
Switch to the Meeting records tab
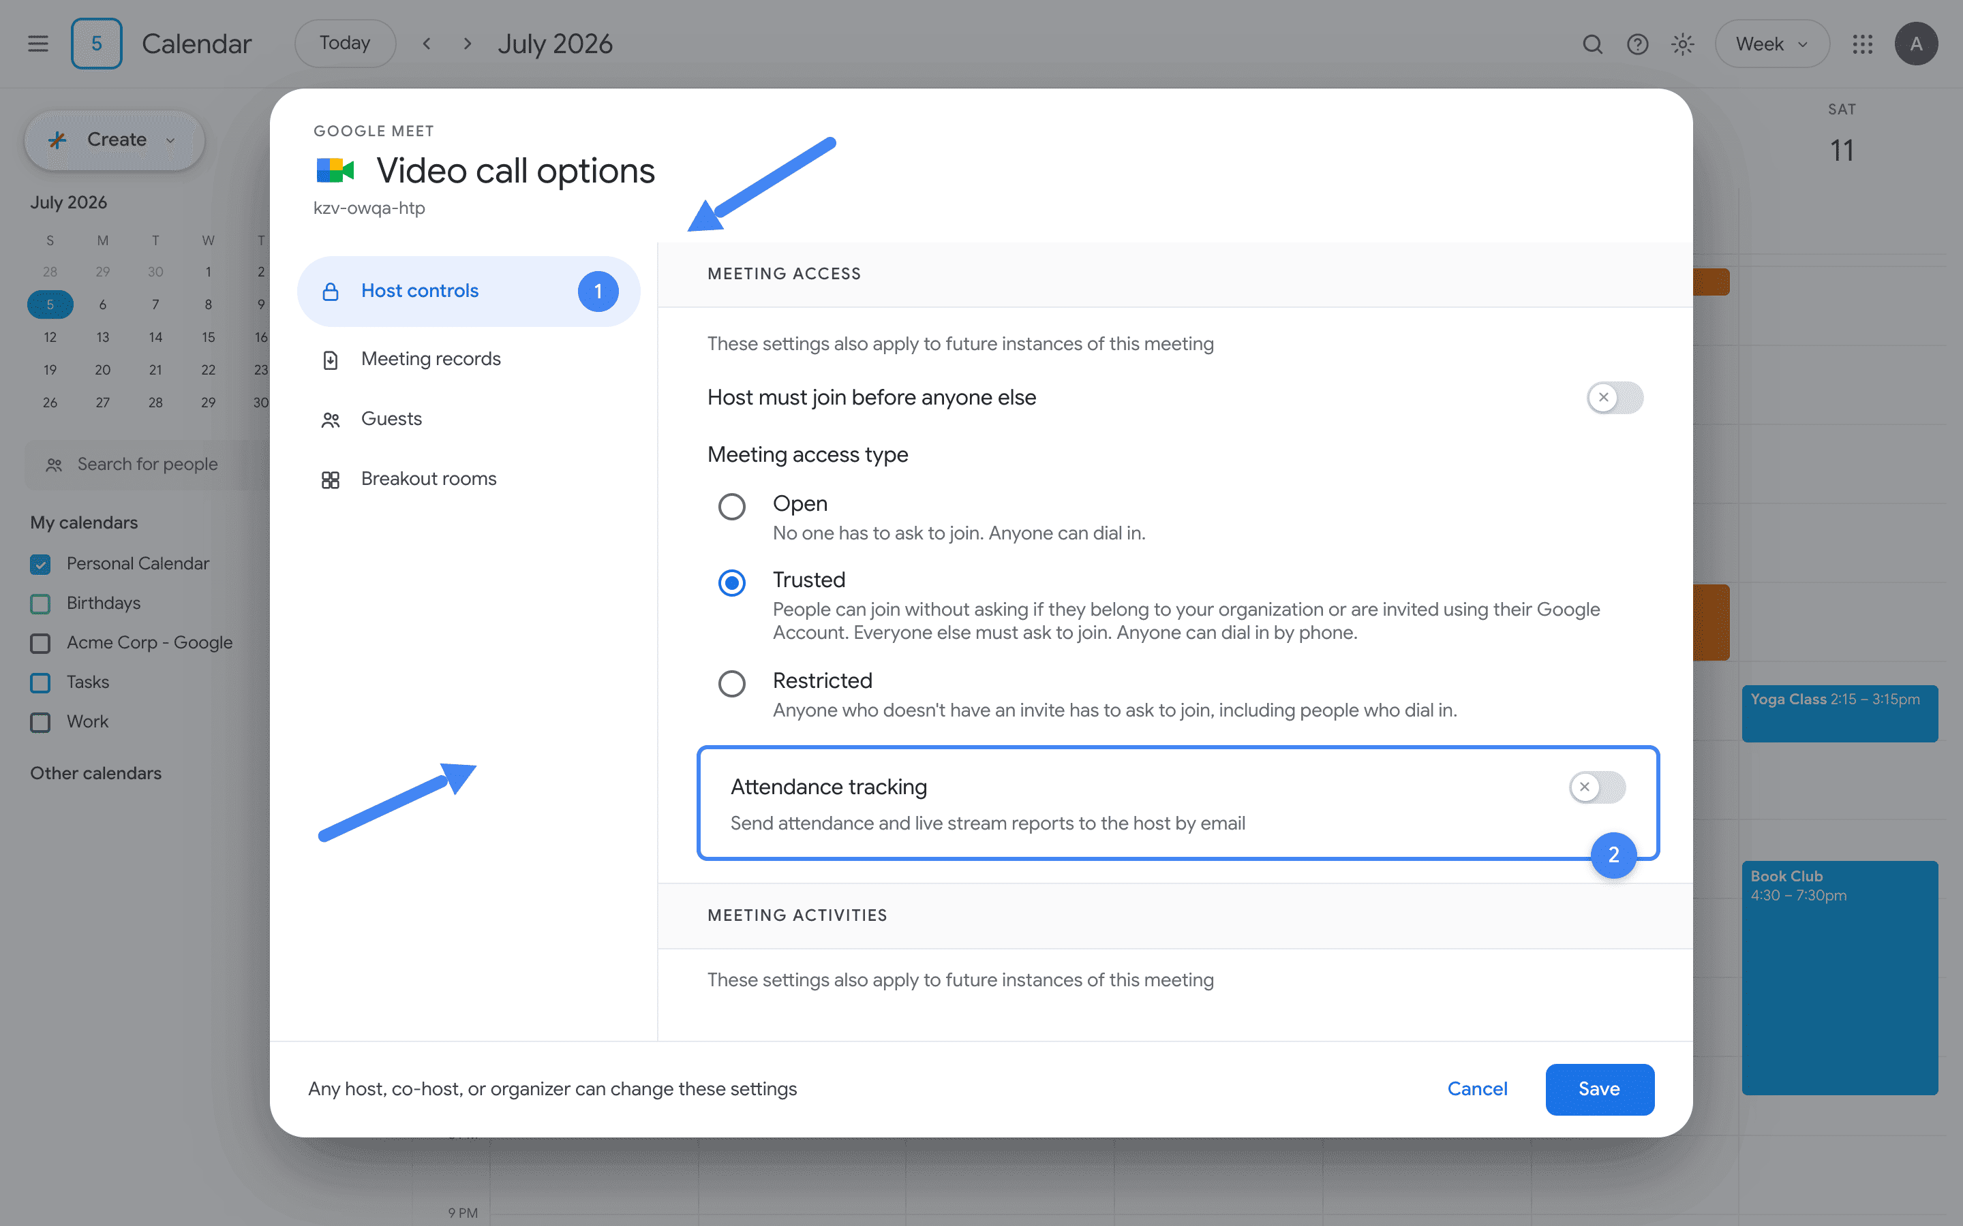point(468,359)
